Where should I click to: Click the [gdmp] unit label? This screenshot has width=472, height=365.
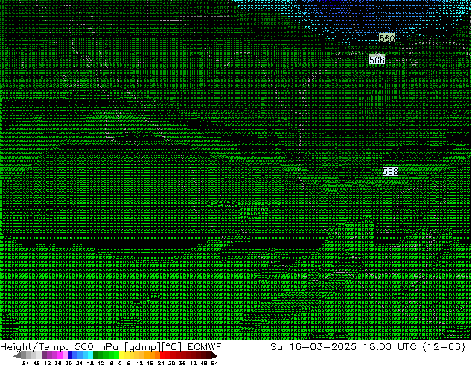143,347
